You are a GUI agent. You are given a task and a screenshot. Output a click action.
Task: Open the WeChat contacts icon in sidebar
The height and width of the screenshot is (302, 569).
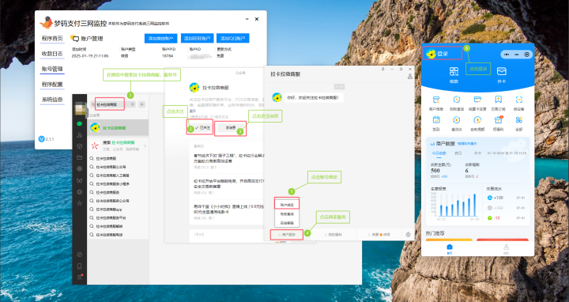[79, 135]
